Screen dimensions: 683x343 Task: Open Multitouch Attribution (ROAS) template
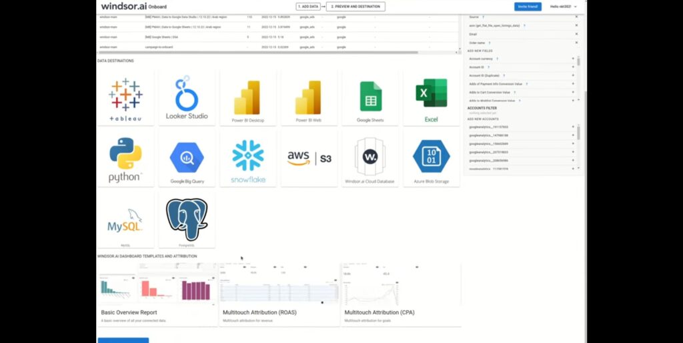click(279, 294)
